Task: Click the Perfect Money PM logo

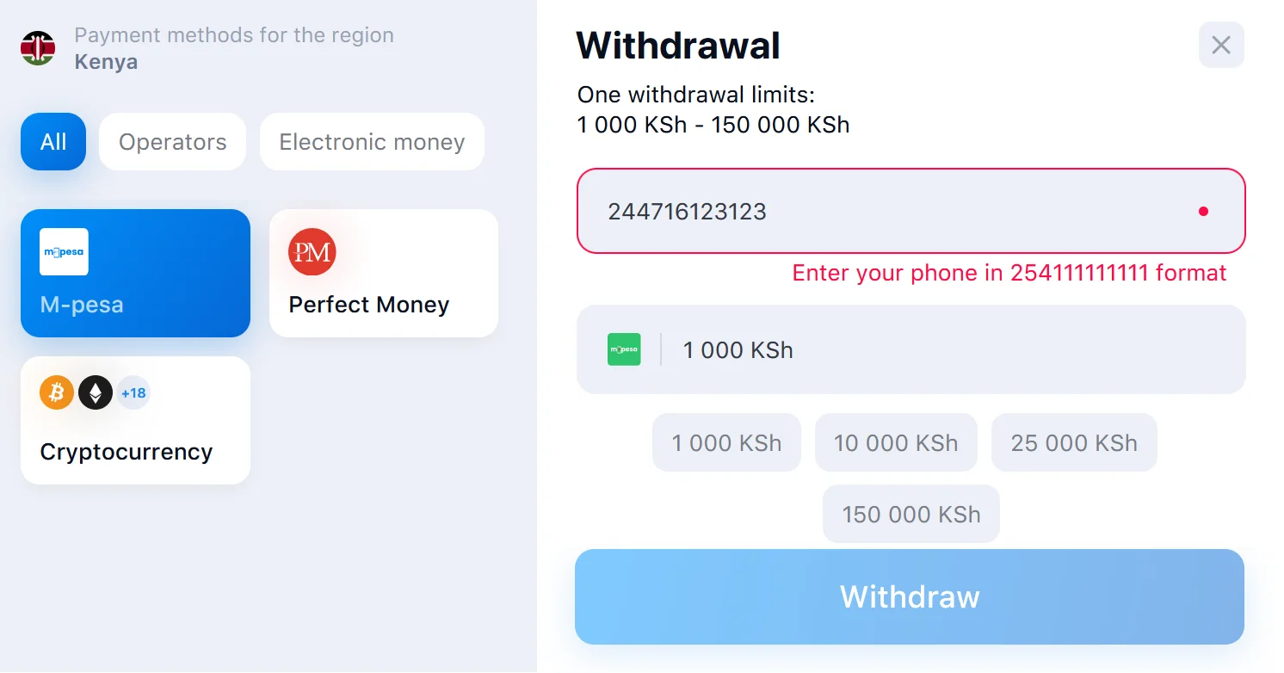Action: 312,252
